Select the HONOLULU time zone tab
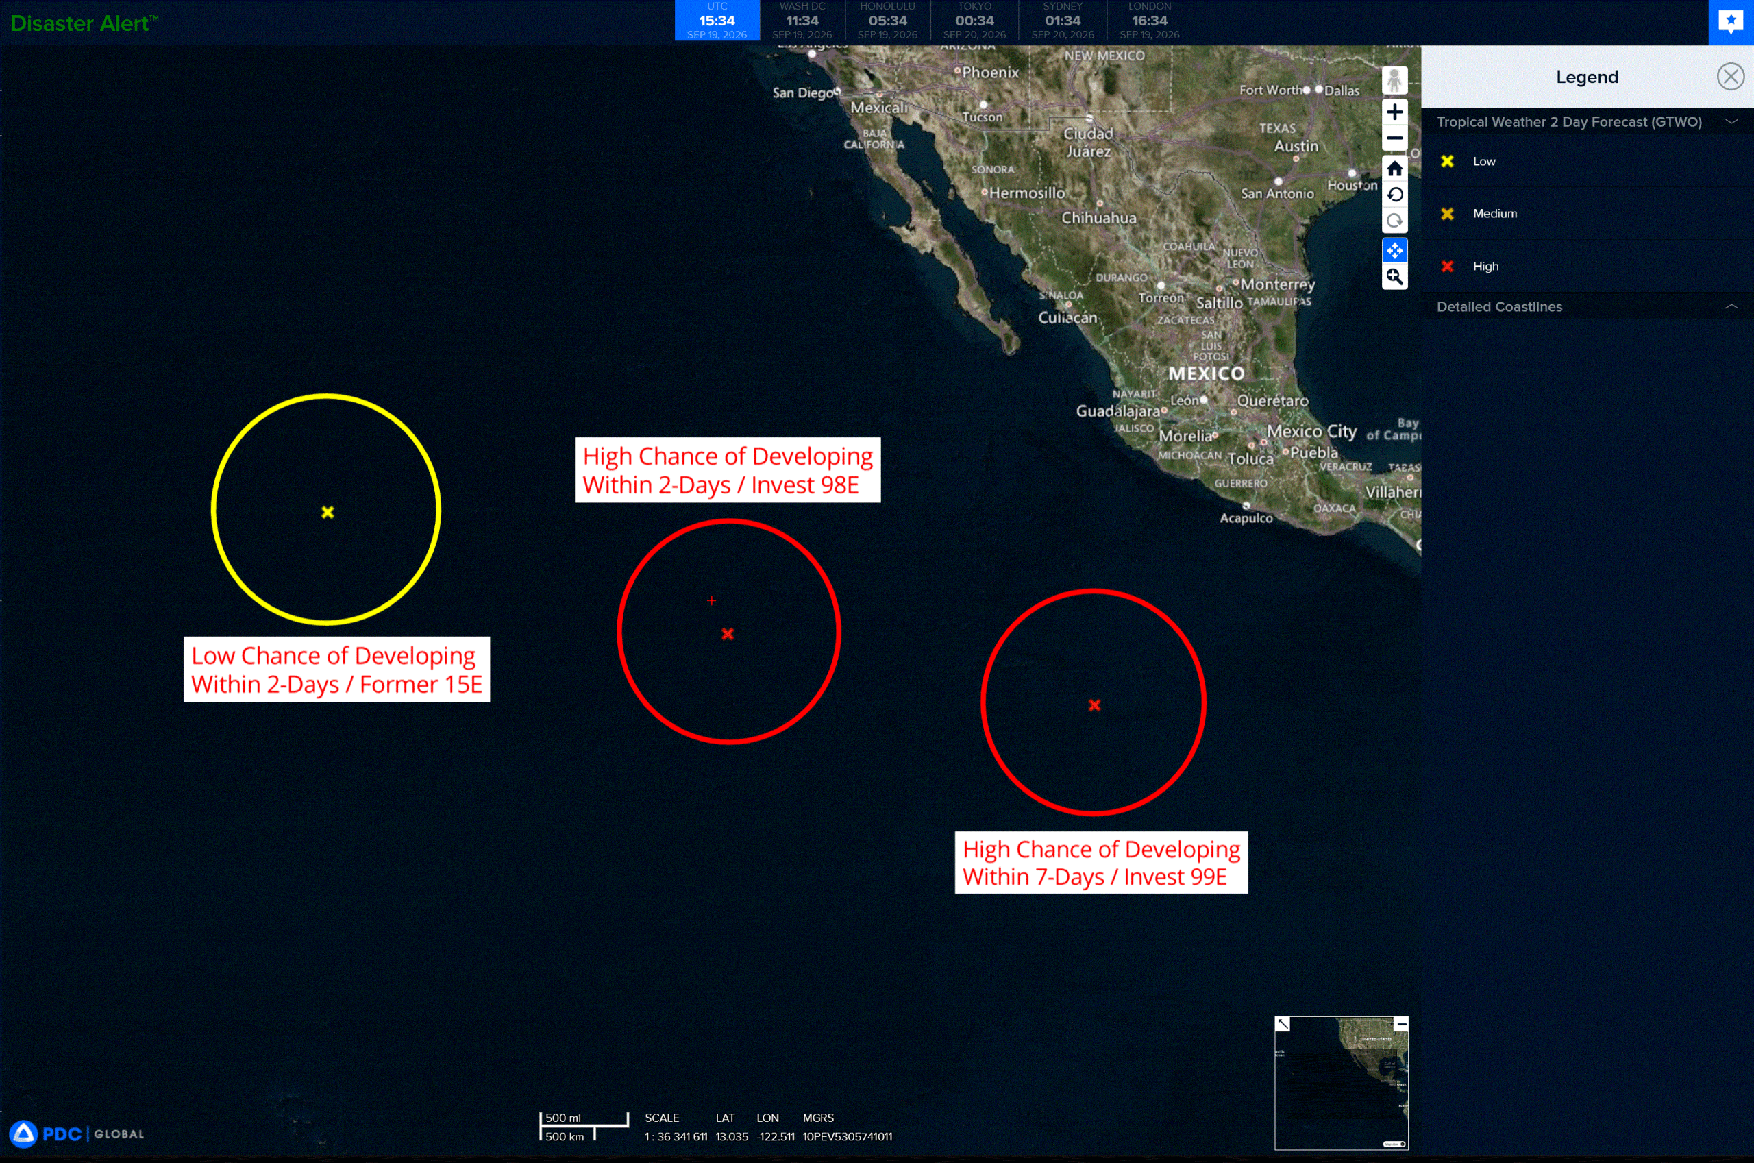This screenshot has height=1163, width=1754. pos(887,21)
